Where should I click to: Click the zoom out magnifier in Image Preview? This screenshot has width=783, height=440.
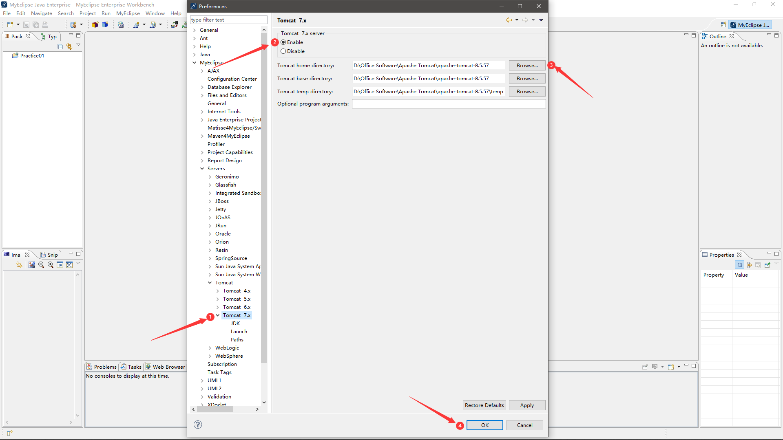[41, 265]
